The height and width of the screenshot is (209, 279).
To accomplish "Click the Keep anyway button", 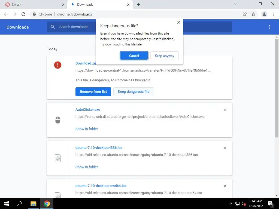I will (x=164, y=56).
